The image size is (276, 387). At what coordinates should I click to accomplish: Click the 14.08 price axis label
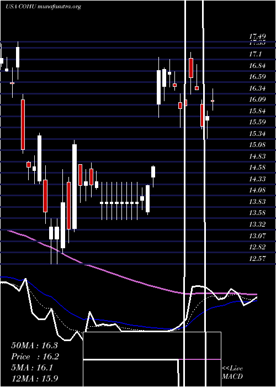click(x=257, y=190)
